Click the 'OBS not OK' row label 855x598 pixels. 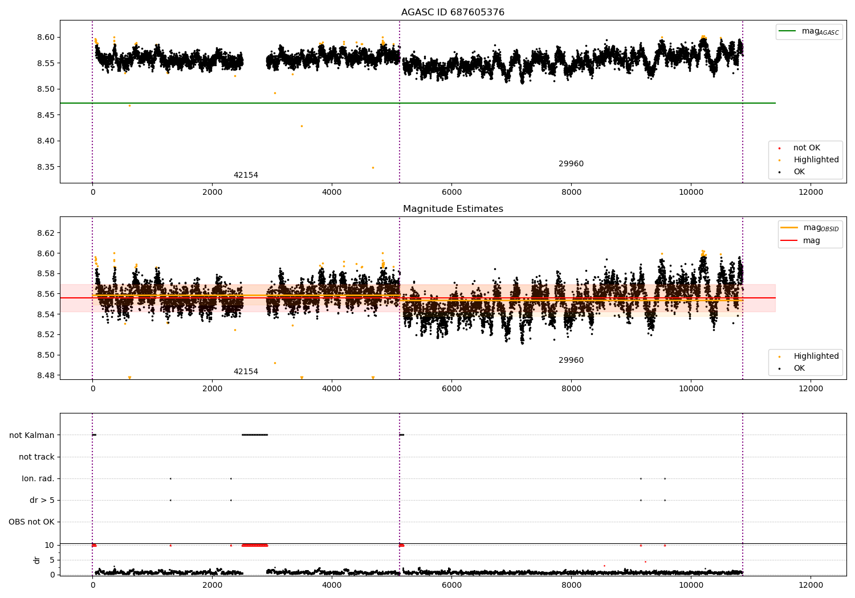(x=31, y=522)
